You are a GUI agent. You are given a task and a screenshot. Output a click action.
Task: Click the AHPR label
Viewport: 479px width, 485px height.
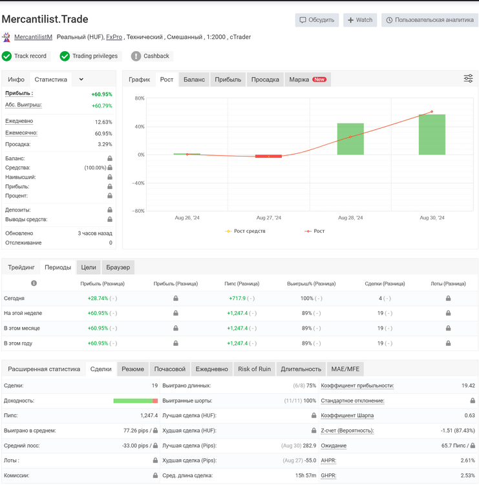pyautogui.click(x=328, y=460)
